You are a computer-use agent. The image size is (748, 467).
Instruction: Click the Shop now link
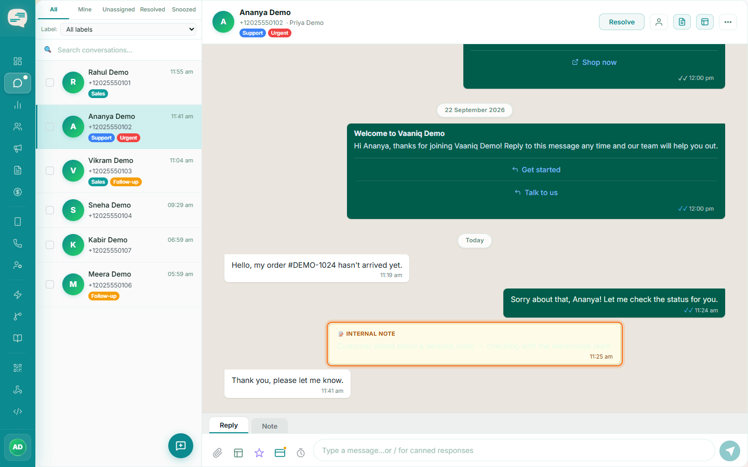click(594, 62)
